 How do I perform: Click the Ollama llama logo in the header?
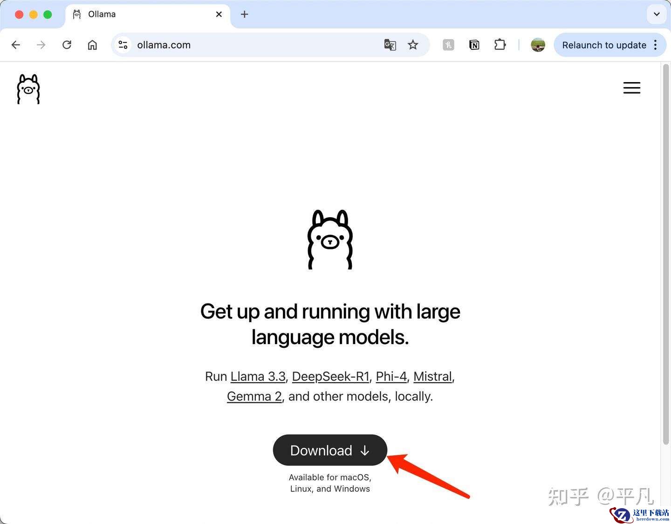click(x=28, y=89)
